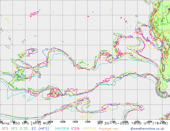Image resolution: width=170 pixels, height=131 pixels.
Task: Click the red GFS legend label
Action: click(x=5, y=129)
